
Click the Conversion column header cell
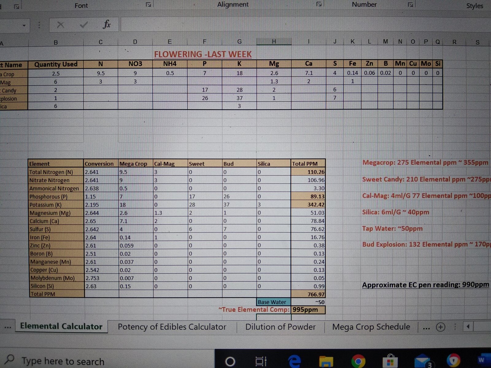pyautogui.click(x=101, y=164)
